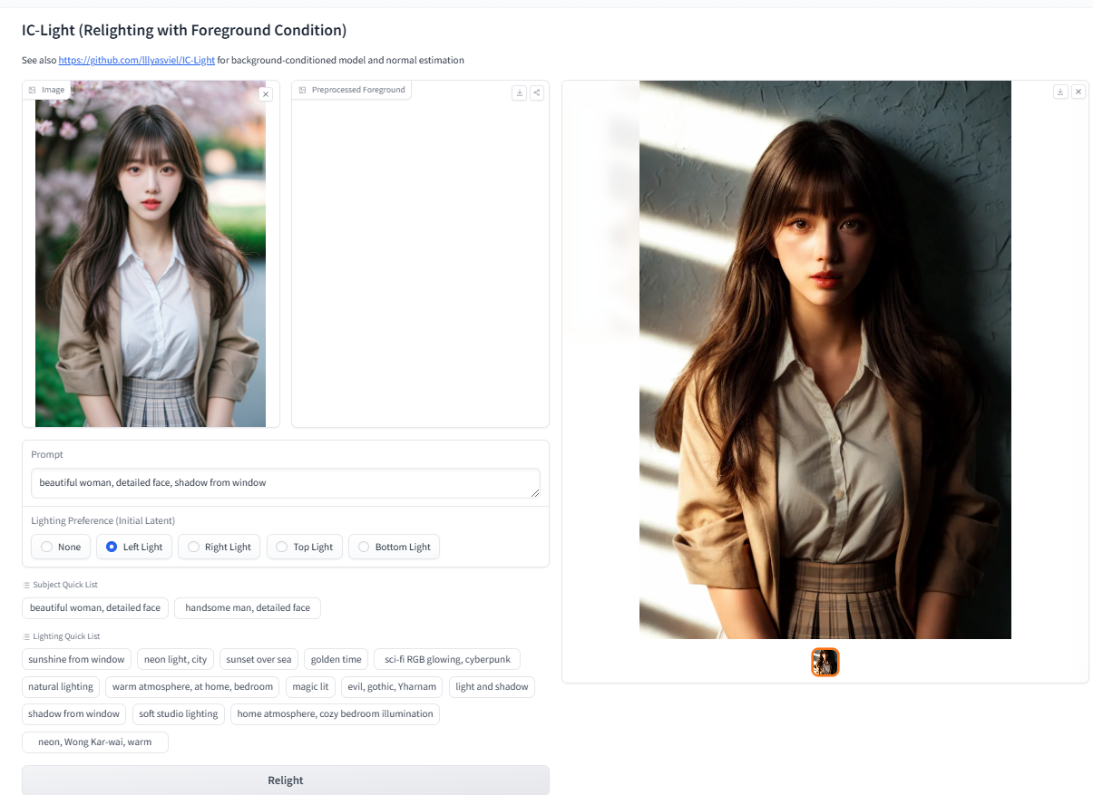The height and width of the screenshot is (795, 1093).
Task: Click the Relight button
Action: (x=286, y=780)
